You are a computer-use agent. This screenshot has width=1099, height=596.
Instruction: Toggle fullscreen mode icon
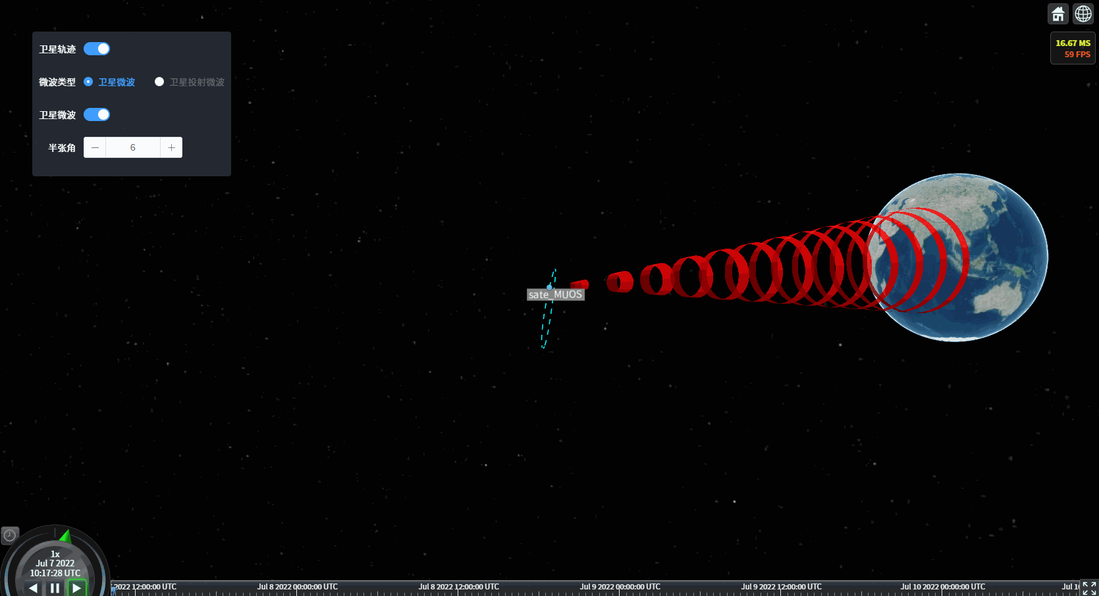[1089, 588]
